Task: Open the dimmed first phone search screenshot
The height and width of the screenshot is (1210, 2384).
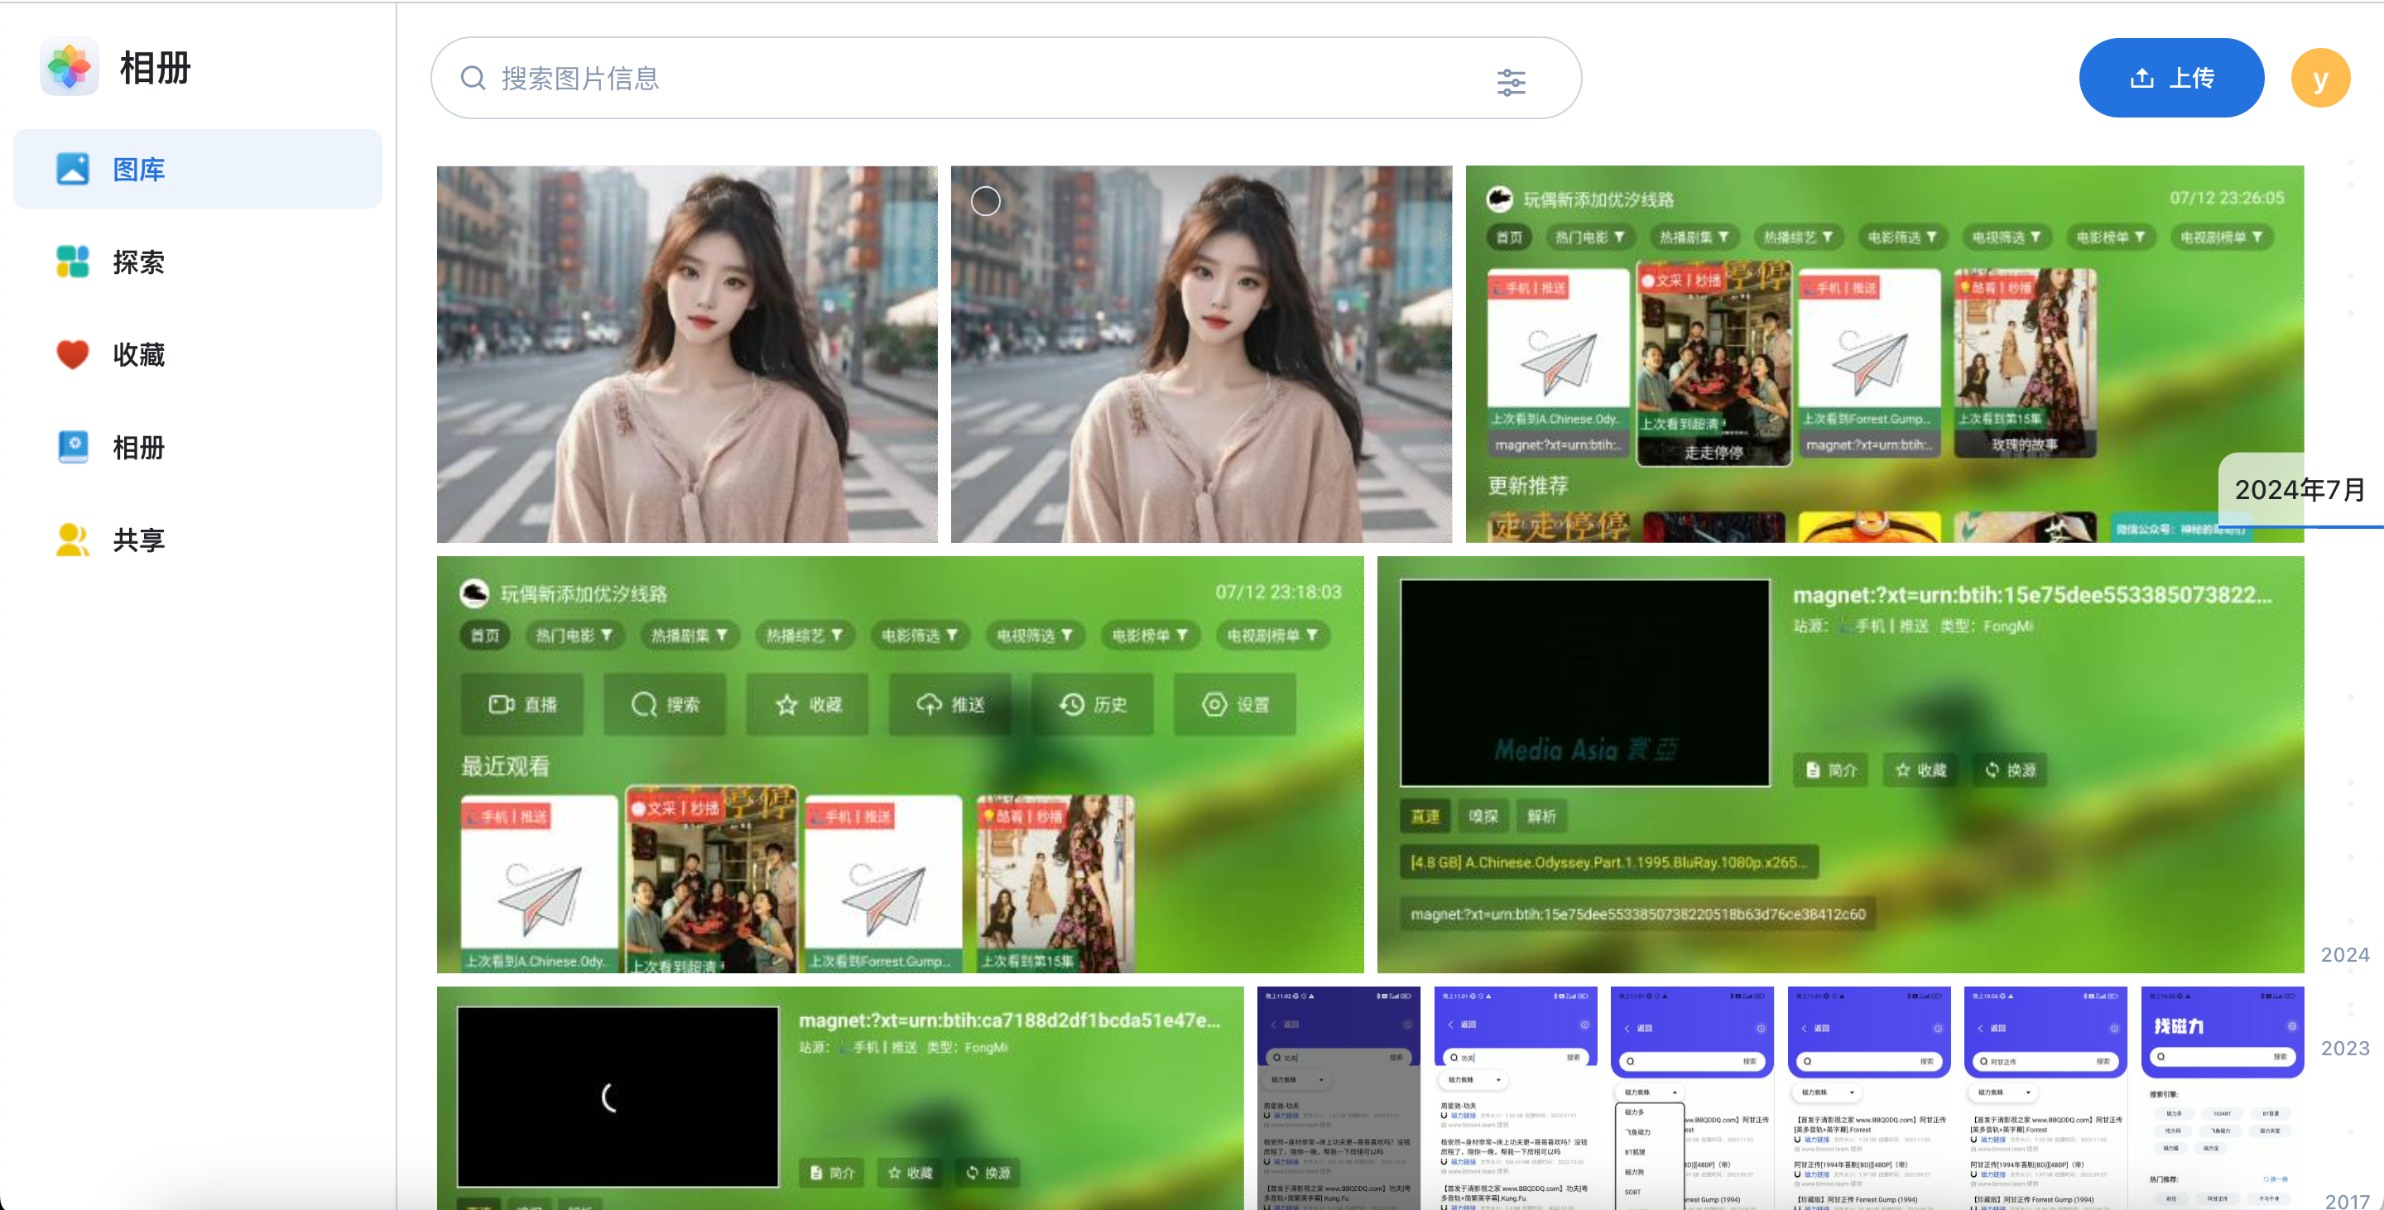Action: [x=1339, y=1097]
